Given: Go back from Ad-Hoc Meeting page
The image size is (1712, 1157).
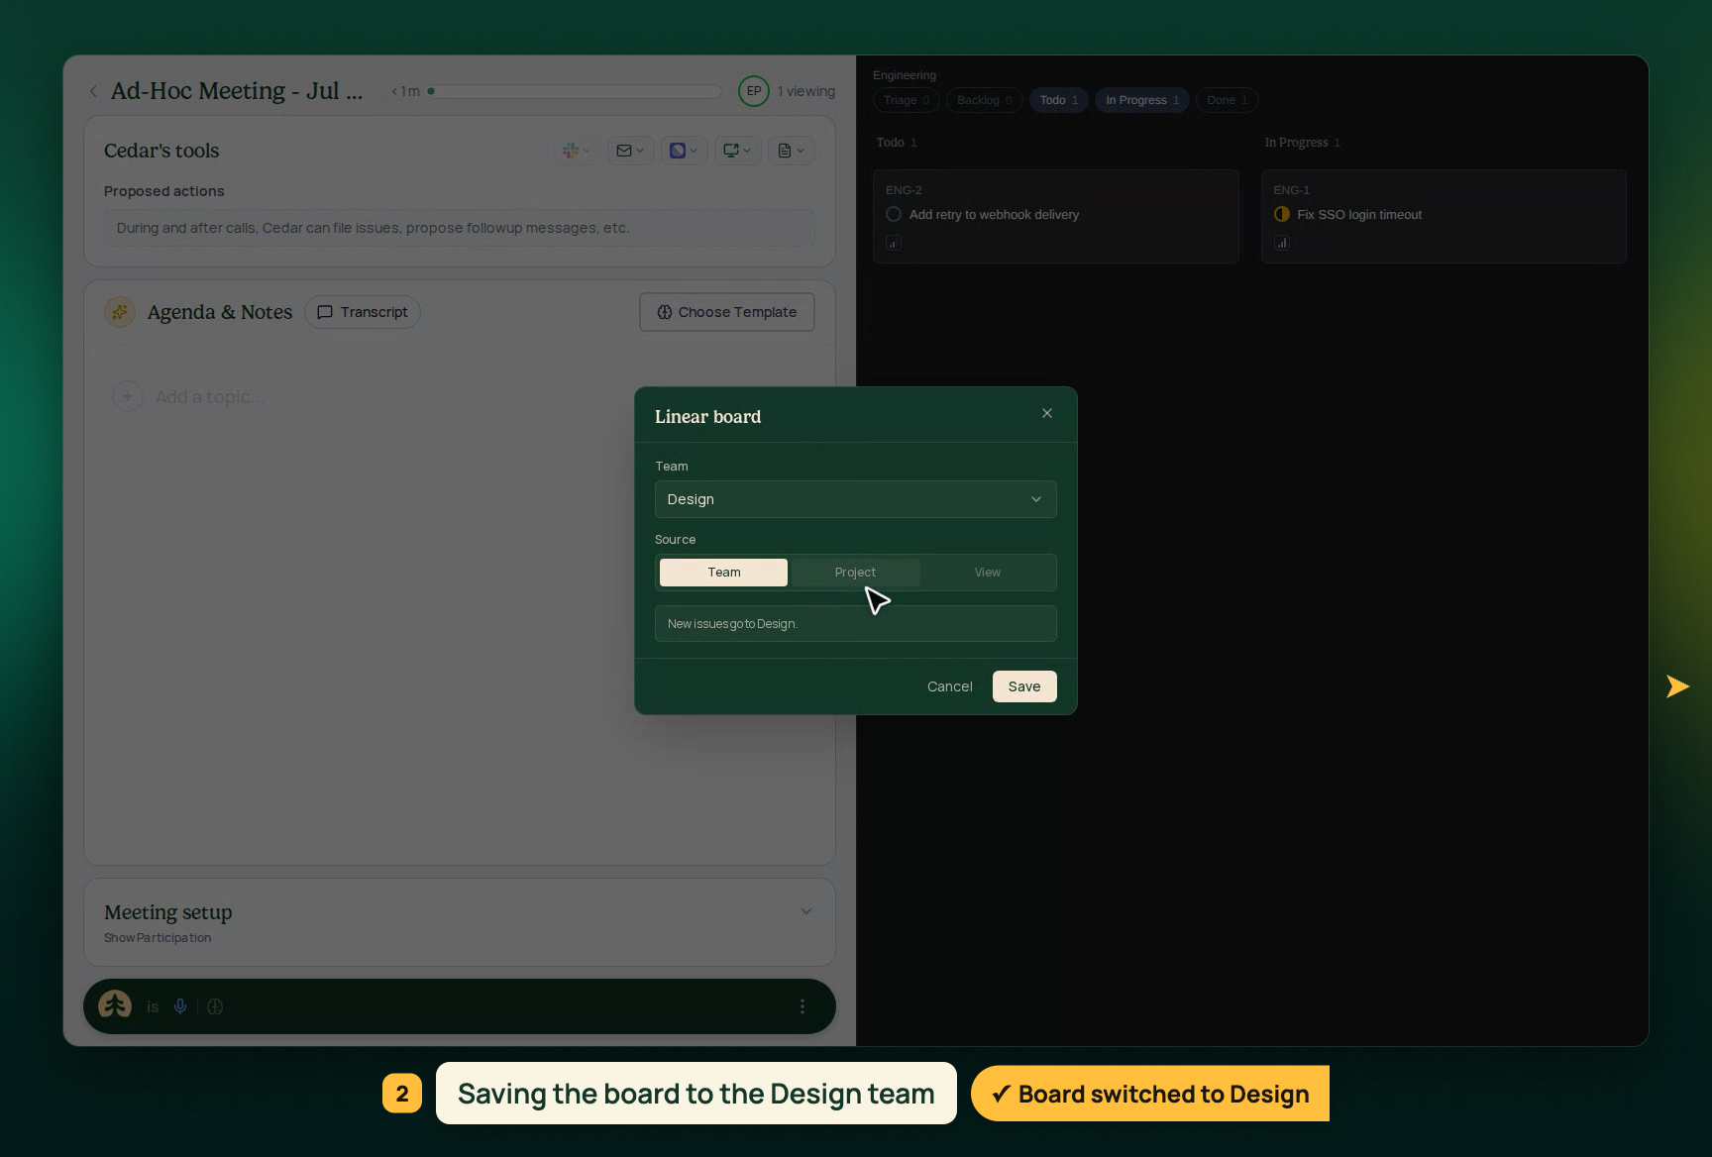Looking at the screenshot, I should (x=93, y=91).
